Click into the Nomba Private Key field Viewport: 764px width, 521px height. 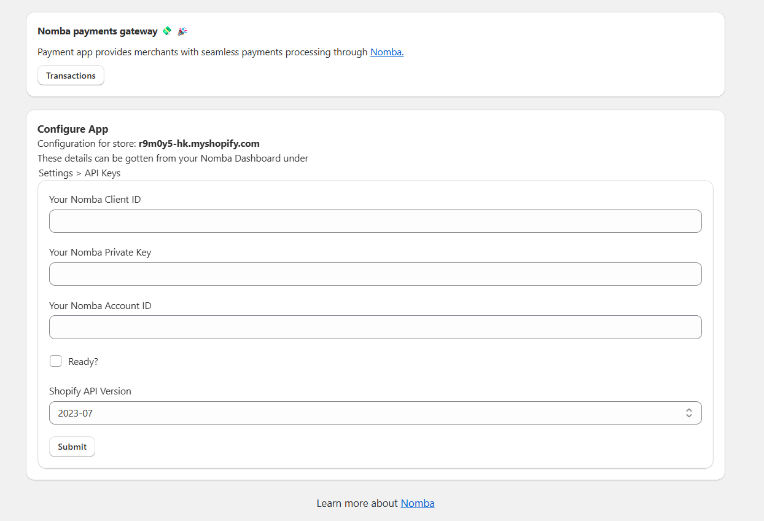375,274
